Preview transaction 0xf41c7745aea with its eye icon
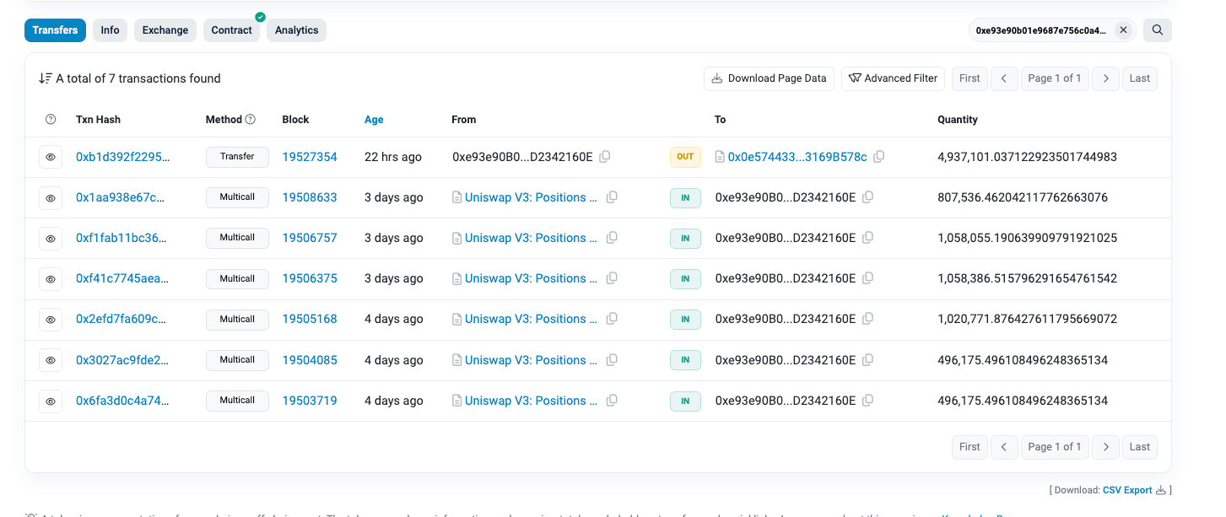 click(51, 278)
